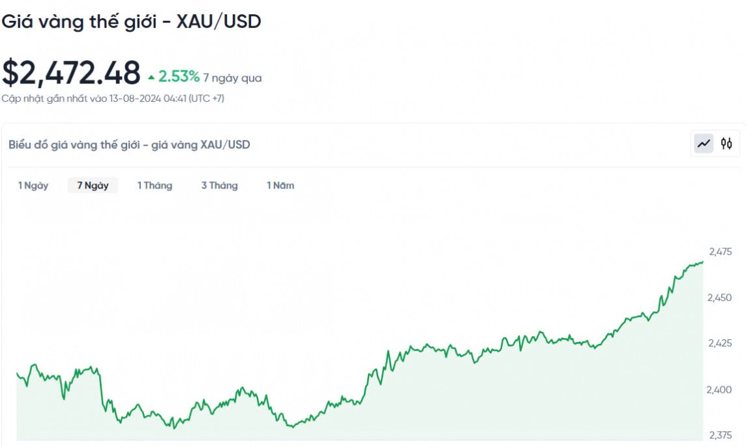Viewport: 746px width, 447px height.
Task: Click the Cập nhật gần nhất timestamp
Action: coord(113,99)
